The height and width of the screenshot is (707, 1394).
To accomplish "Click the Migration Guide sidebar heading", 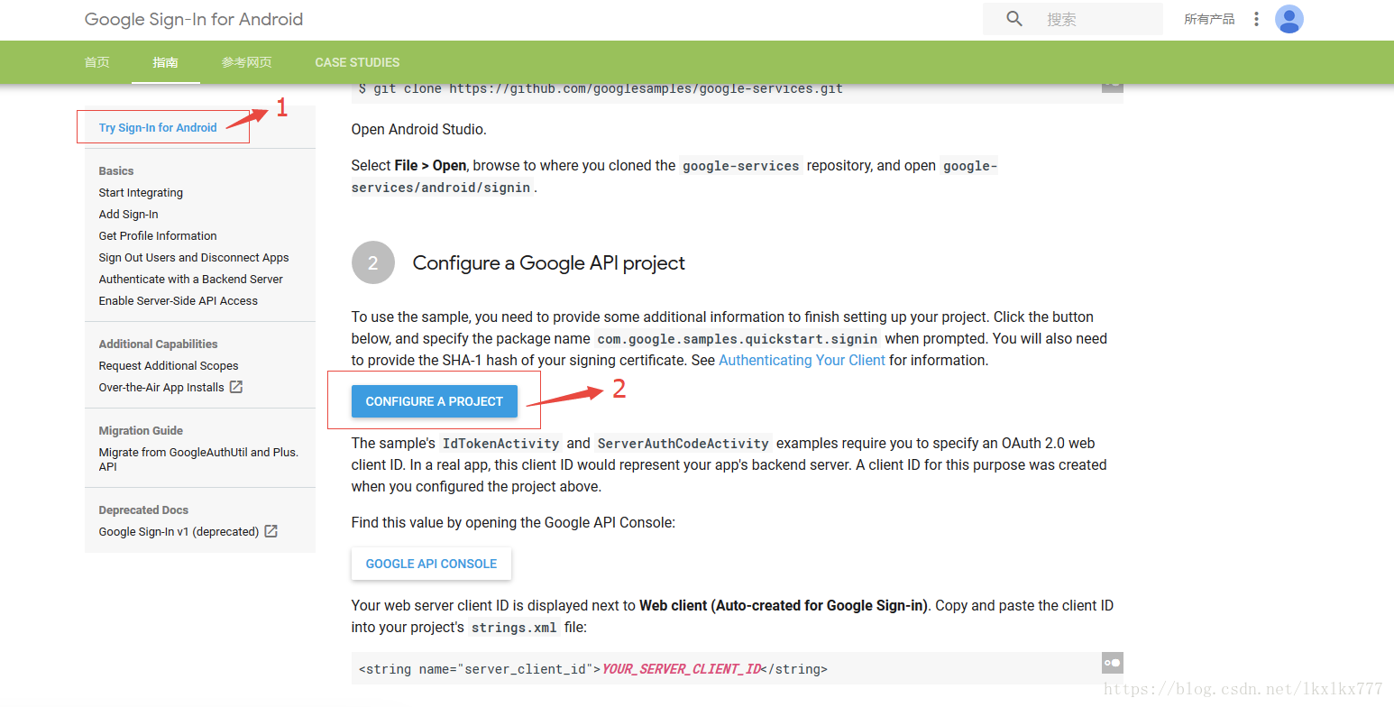I will tap(141, 430).
